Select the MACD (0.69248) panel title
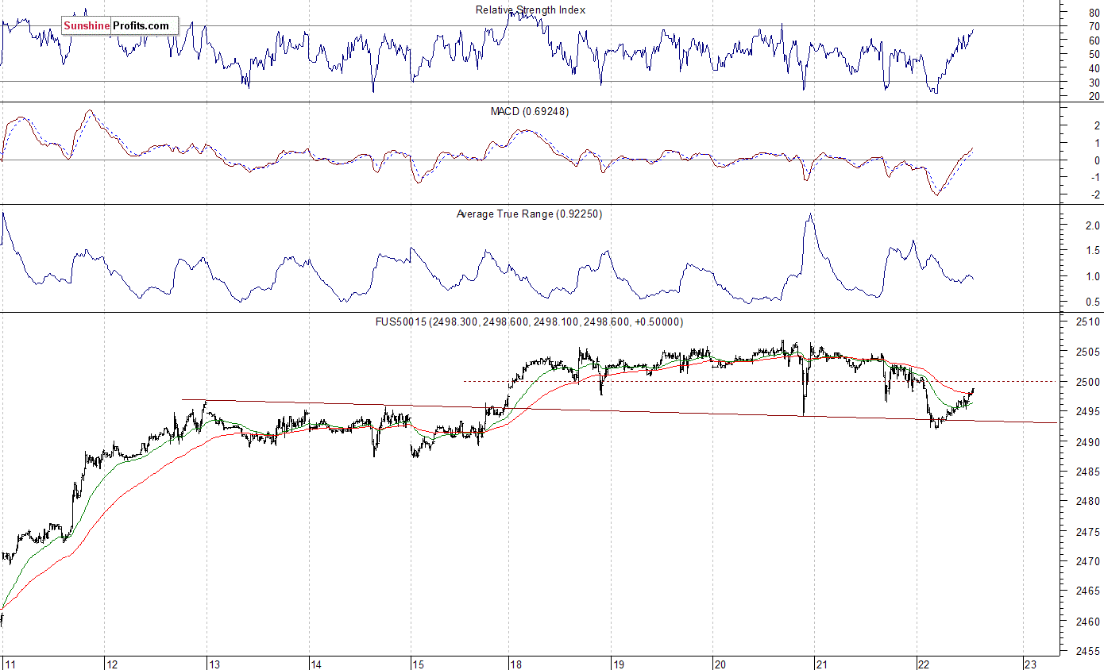Viewport: 1104px width, 670px height. pos(529,111)
